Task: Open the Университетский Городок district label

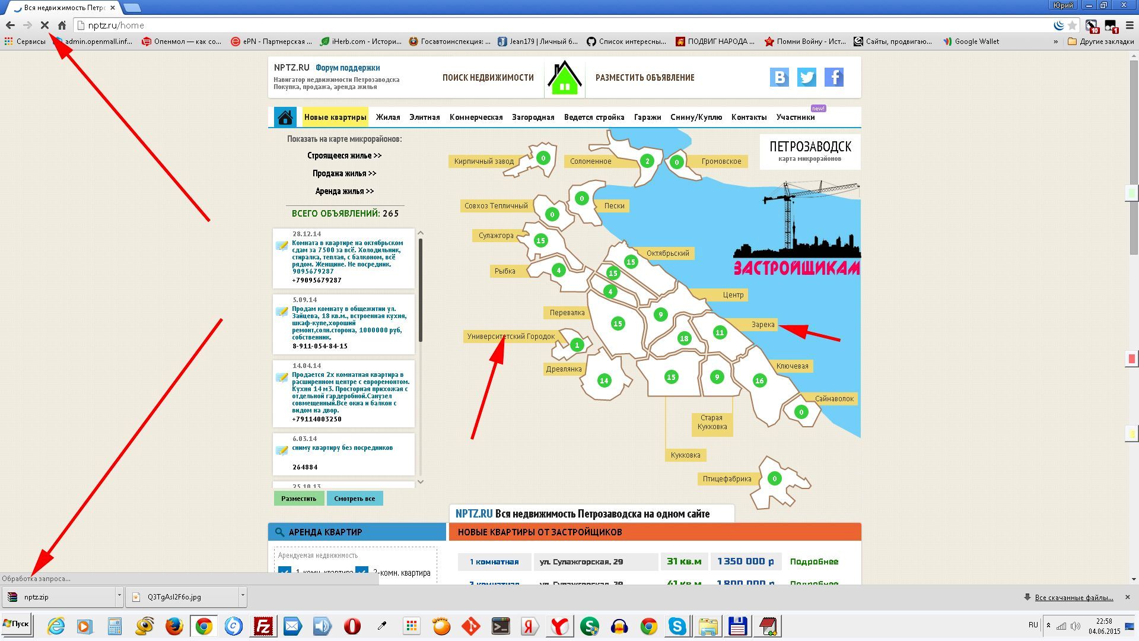Action: pos(511,337)
